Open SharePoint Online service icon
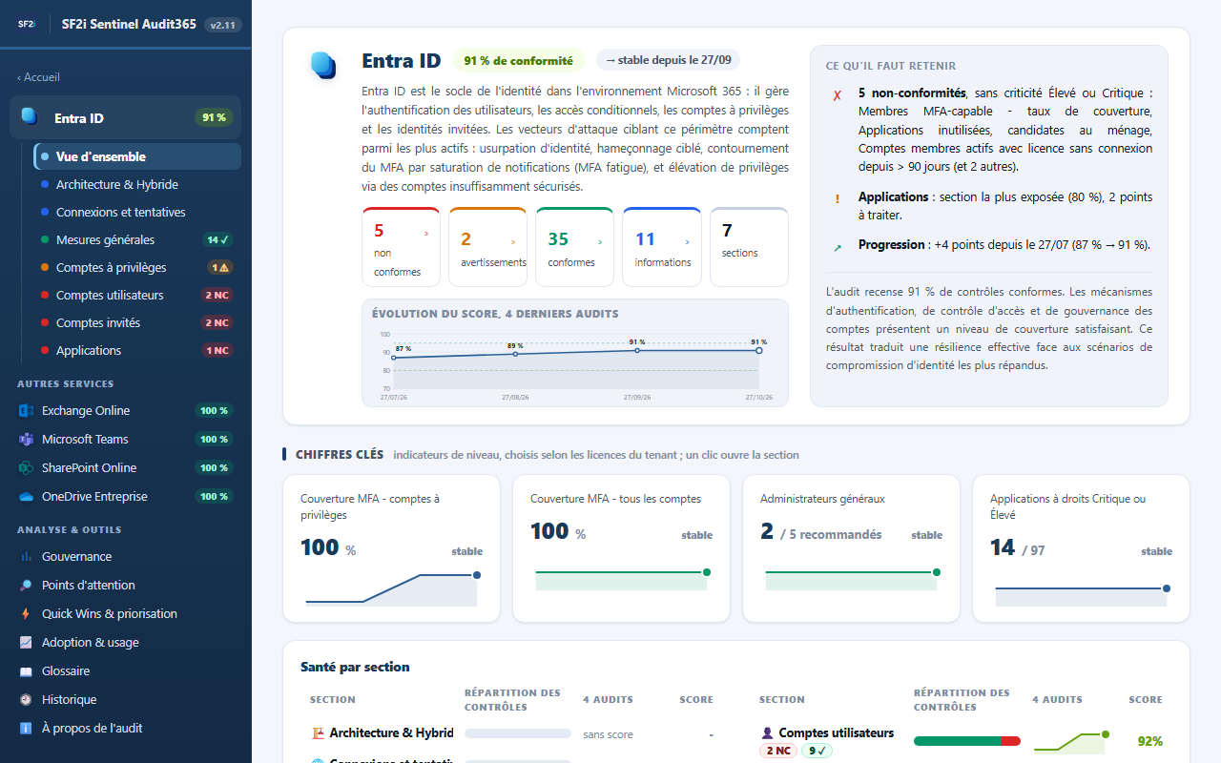Viewport: 1221px width, 763px height. (x=26, y=468)
